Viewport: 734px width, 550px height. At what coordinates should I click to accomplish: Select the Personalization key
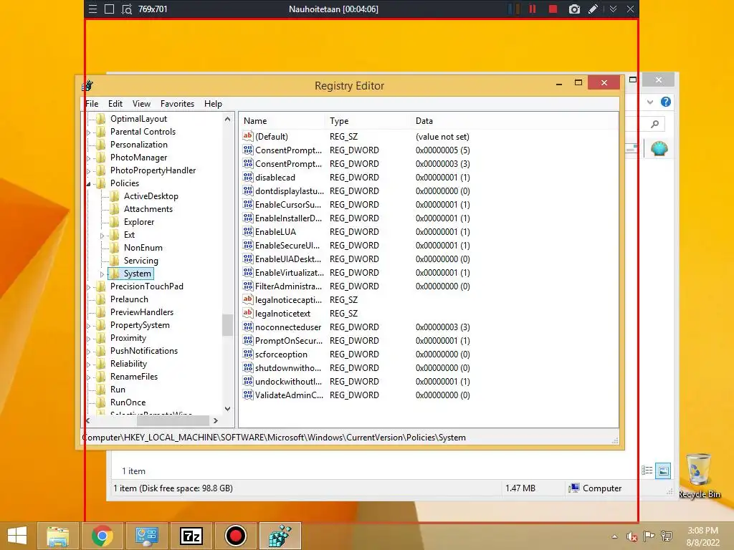[138, 145]
